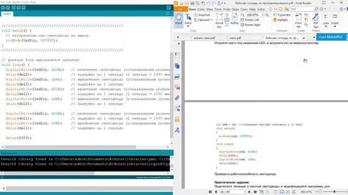Viewport: 348px width, 195px height.
Task: Switch to Foxit Extra ribbon tab
Action: pyautogui.click(x=261, y=9)
